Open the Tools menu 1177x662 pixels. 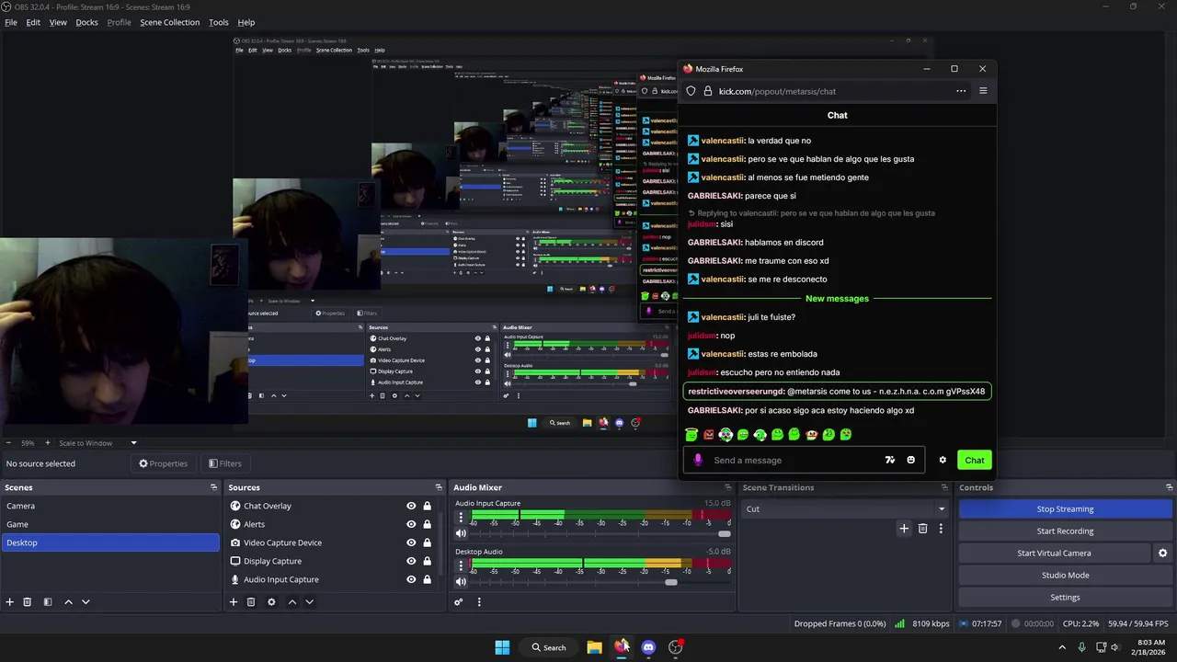[219, 22]
